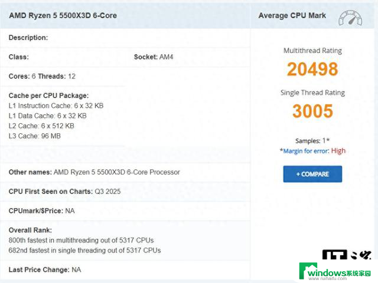Click the L1 Data Cache: 6 x 32 KB line

[47, 116]
